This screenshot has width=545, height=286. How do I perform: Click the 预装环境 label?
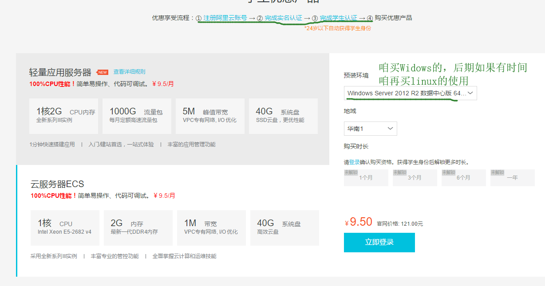[356, 75]
